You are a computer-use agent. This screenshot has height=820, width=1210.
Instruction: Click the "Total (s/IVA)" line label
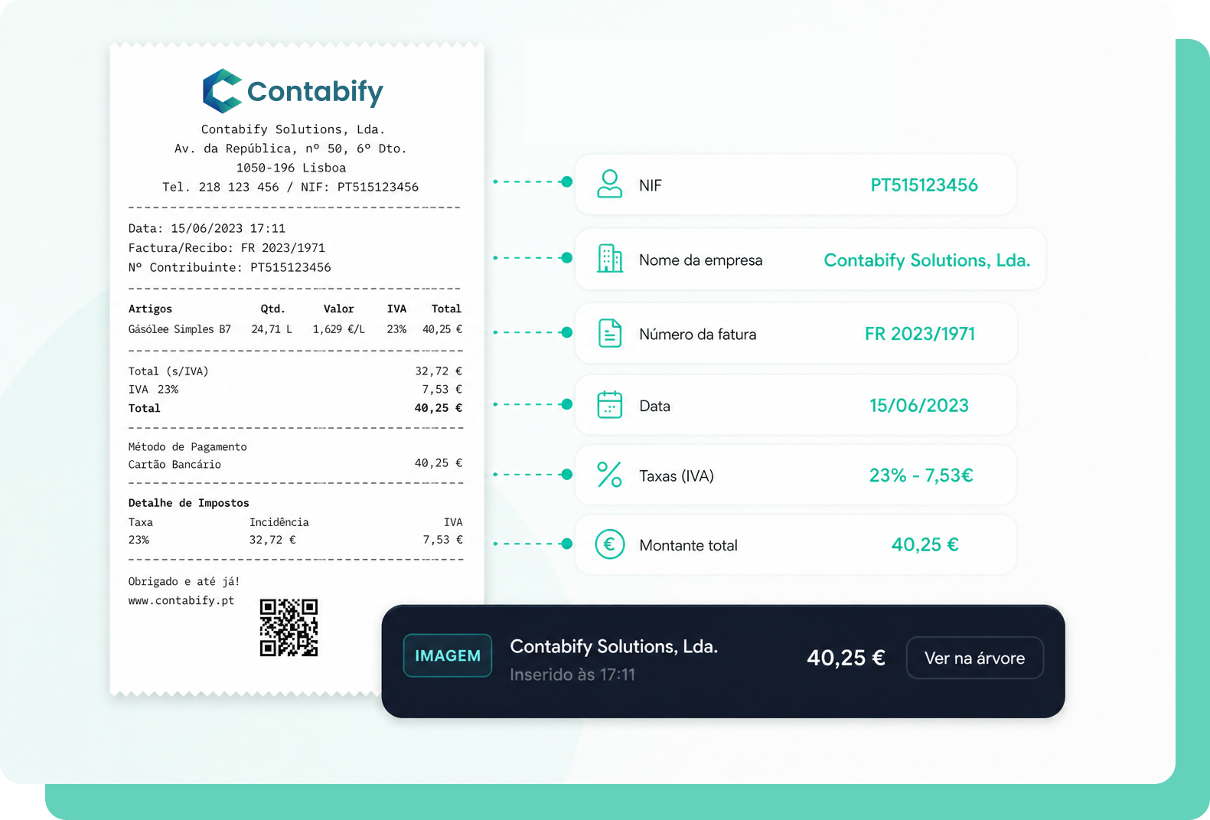point(168,371)
